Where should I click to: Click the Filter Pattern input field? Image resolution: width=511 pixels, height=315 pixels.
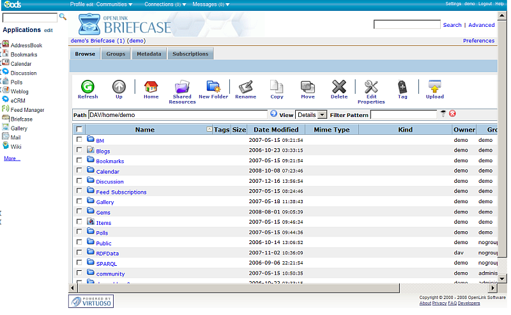coord(403,114)
